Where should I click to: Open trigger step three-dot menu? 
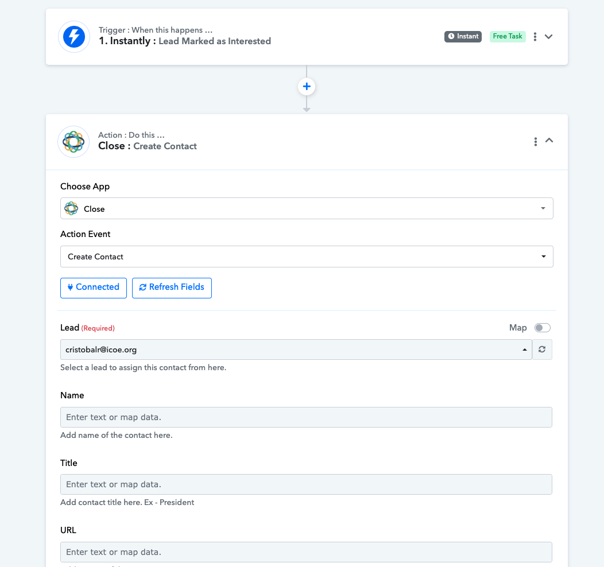pyautogui.click(x=535, y=37)
